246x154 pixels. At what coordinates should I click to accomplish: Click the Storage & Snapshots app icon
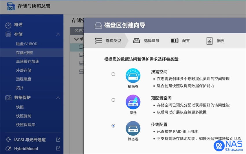click(x=11, y=6)
